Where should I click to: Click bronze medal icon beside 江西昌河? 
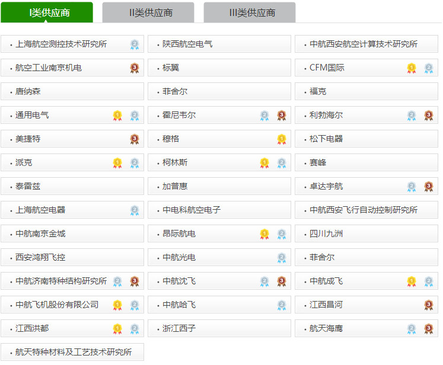point(429,305)
